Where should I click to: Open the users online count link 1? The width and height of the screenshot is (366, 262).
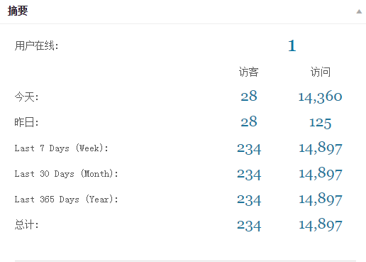(292, 45)
